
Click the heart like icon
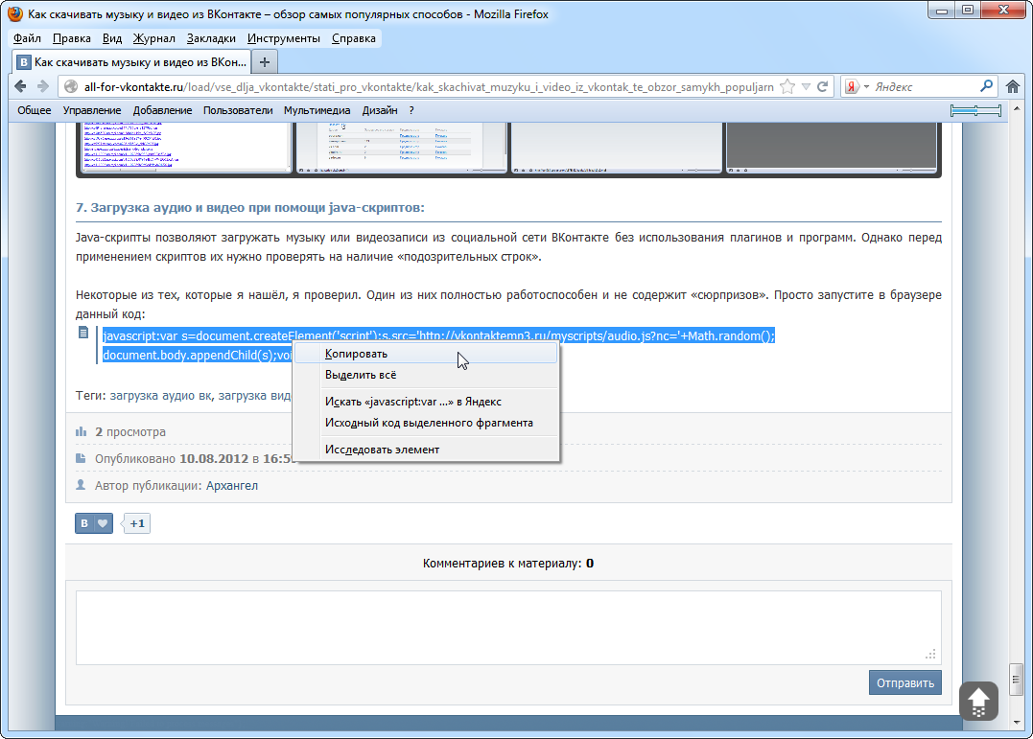coord(103,523)
